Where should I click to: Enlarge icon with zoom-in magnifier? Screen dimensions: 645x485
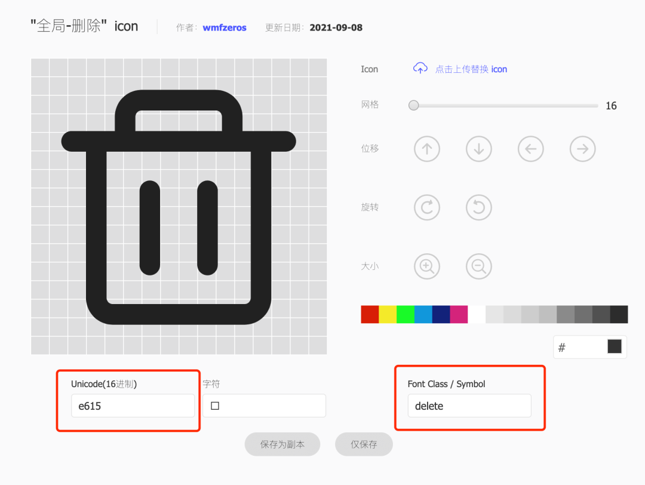tap(427, 266)
